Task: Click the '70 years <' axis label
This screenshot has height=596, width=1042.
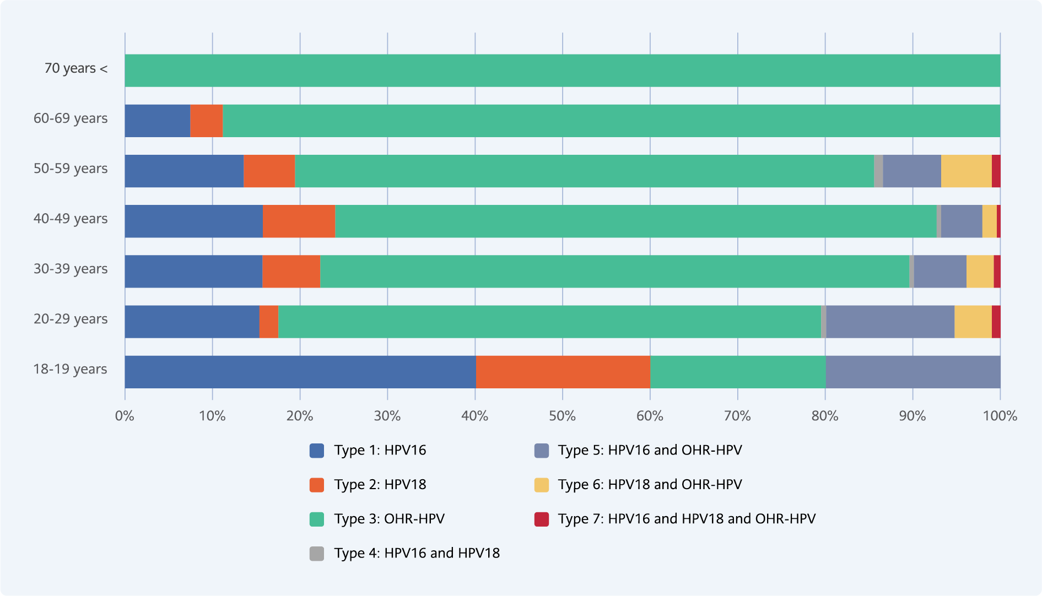Action: tap(76, 68)
